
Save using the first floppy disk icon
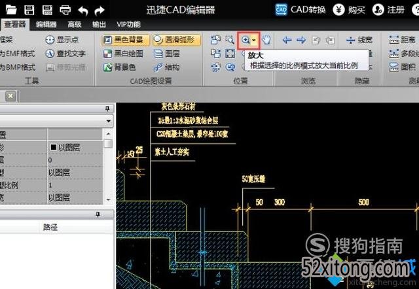click(29, 10)
